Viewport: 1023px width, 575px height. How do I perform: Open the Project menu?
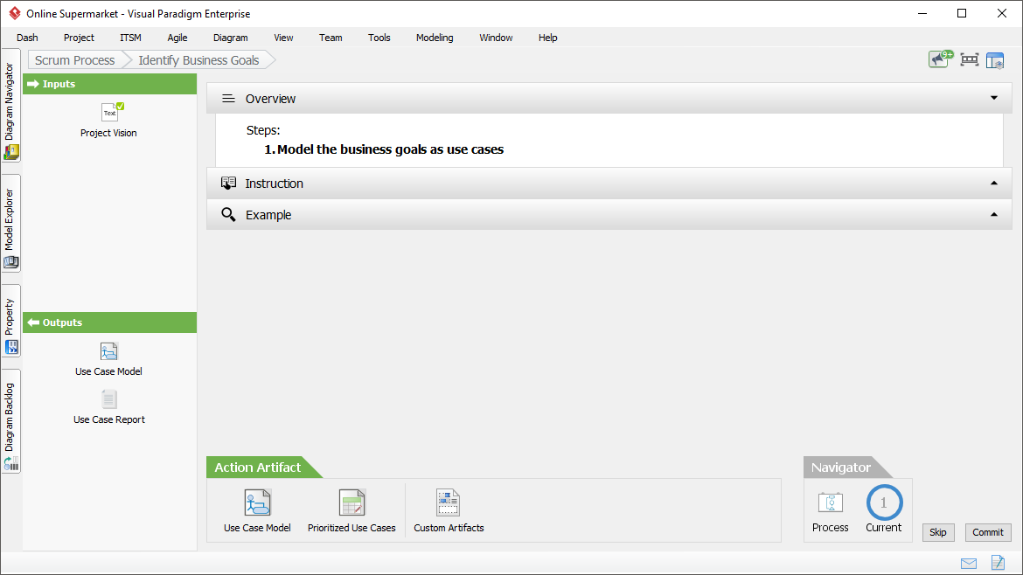pyautogui.click(x=79, y=38)
